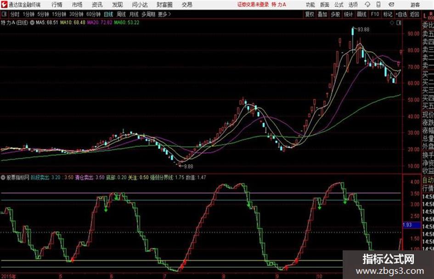Click the 2015年 date label on time axis
434x279 pixels.
point(9,276)
